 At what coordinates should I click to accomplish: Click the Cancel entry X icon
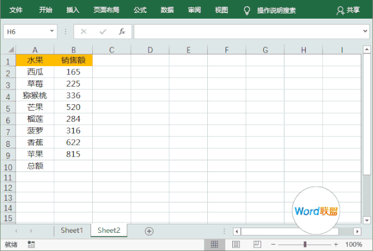pos(83,32)
